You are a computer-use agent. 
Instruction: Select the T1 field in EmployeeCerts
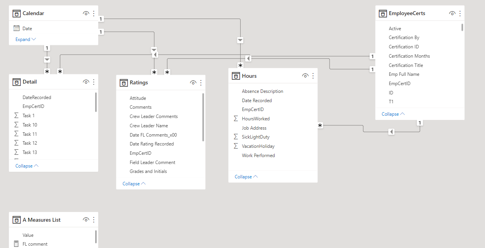click(x=391, y=102)
